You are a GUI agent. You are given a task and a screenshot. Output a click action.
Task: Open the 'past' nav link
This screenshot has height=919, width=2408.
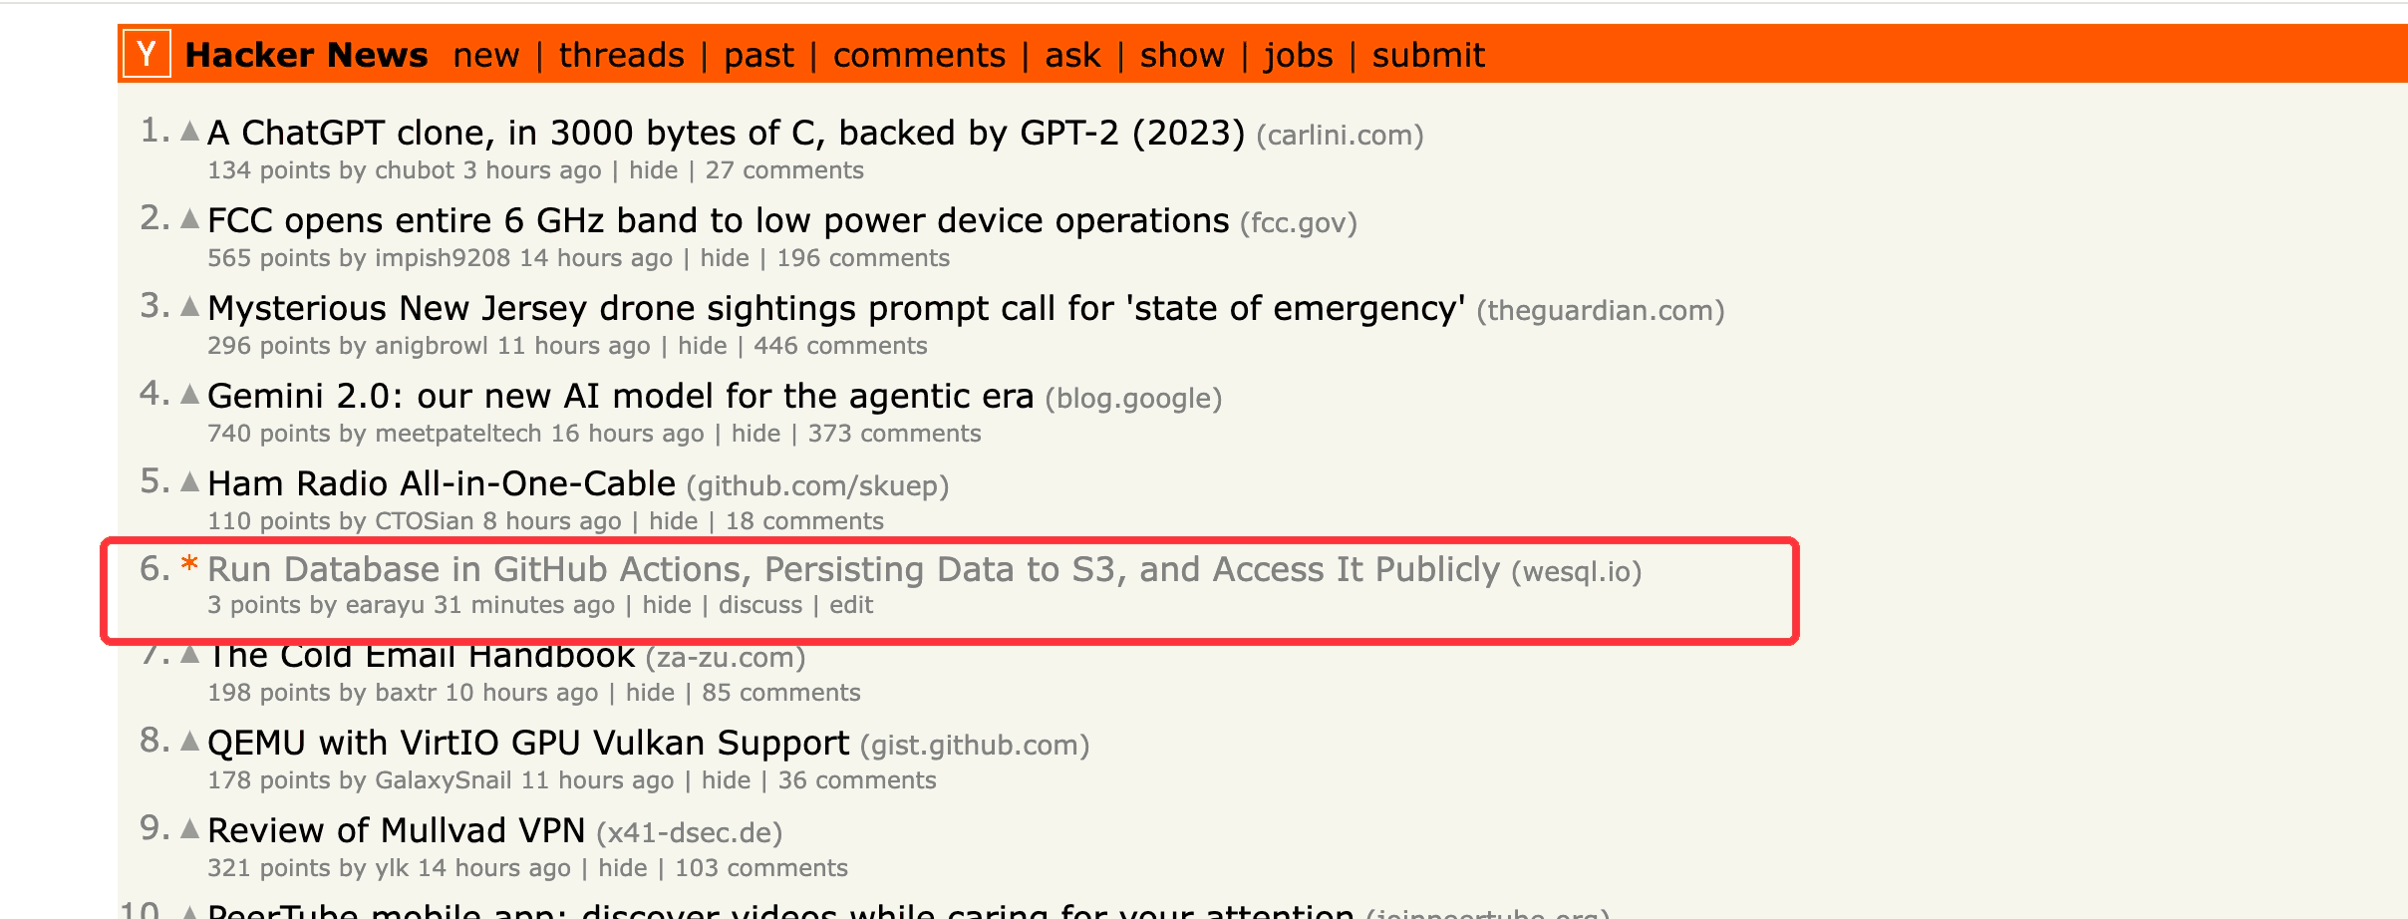click(758, 55)
